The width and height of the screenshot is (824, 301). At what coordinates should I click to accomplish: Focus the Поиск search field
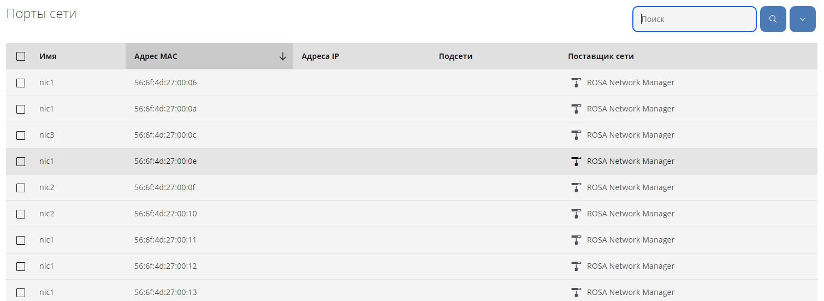(694, 19)
